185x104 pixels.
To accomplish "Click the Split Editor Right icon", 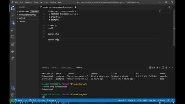I will click(169, 7).
